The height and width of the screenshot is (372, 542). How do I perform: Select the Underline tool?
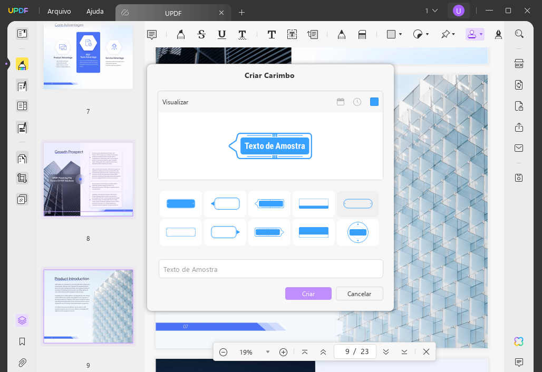[x=221, y=34]
